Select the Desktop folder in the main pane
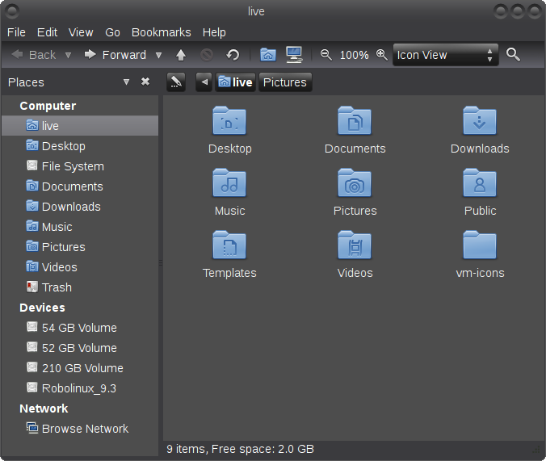This screenshot has height=461, width=546. (229, 130)
